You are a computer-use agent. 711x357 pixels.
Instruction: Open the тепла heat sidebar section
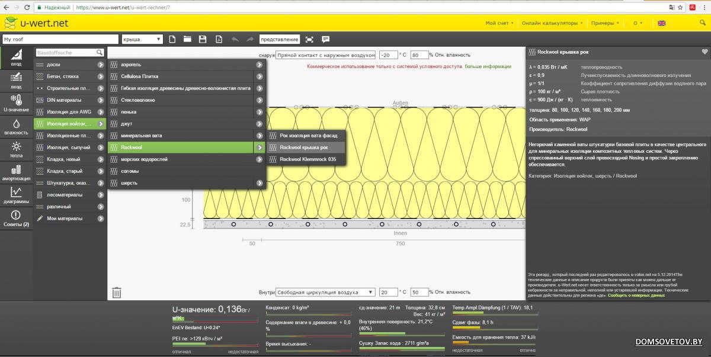[x=16, y=149]
